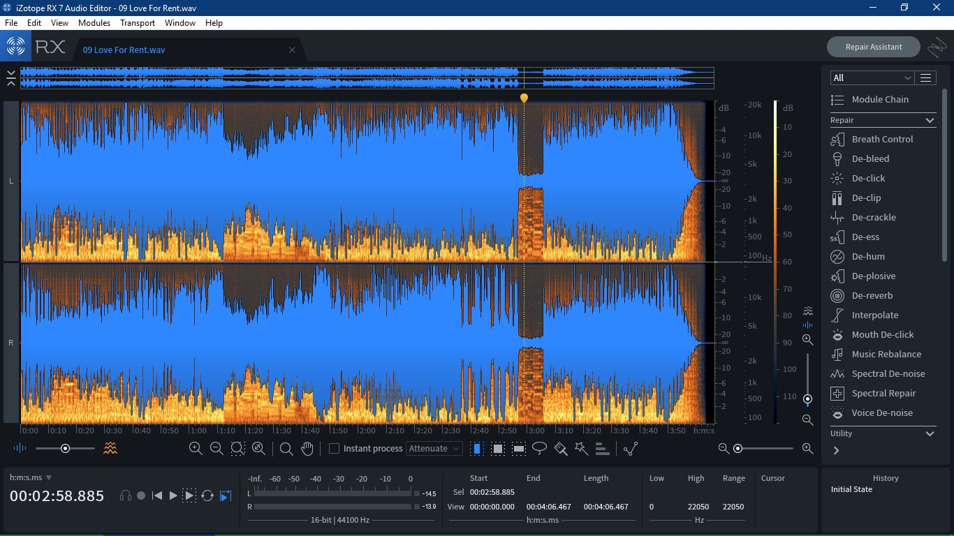Click the zoom out full icon

click(258, 449)
